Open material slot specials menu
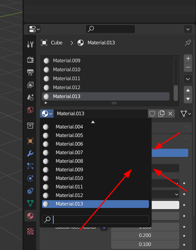Viewport: 196px width, 250px height. point(188,79)
